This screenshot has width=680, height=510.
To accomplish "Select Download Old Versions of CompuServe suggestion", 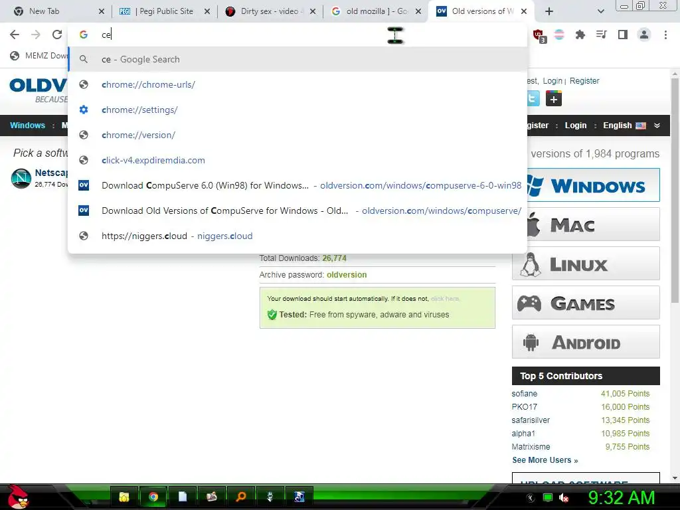I will [297, 211].
